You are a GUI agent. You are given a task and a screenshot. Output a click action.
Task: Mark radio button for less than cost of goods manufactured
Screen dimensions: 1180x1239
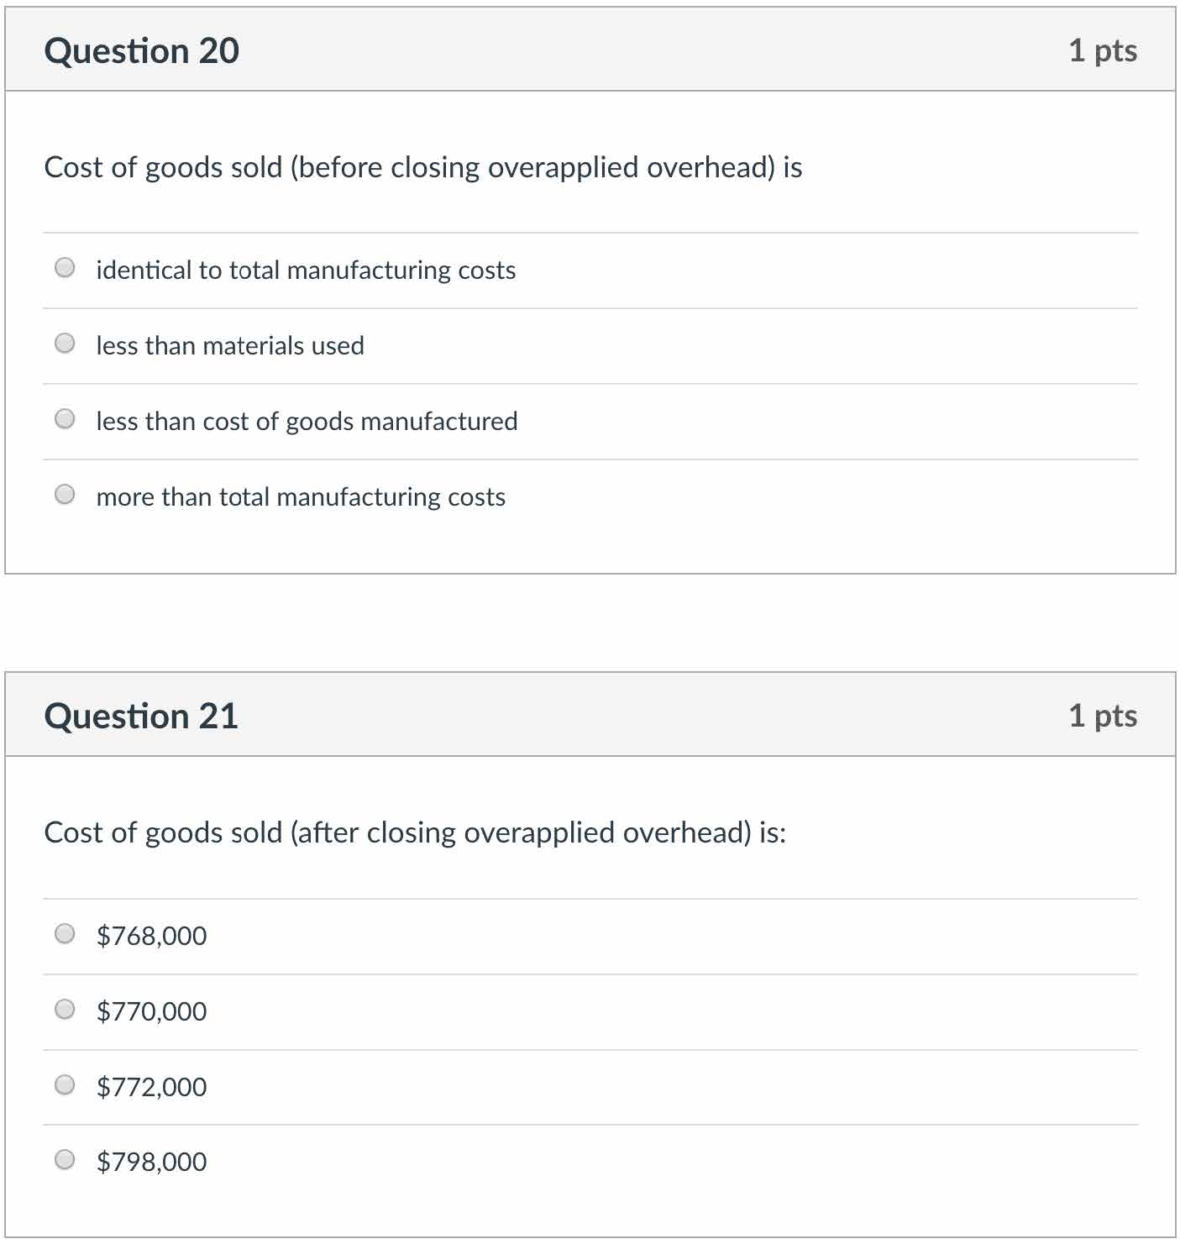[65, 419]
